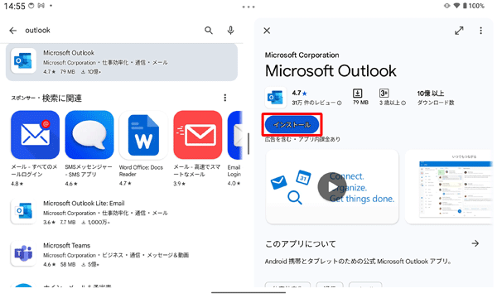
Task: Open the sponsored section's three-dot menu
Action: point(225,98)
